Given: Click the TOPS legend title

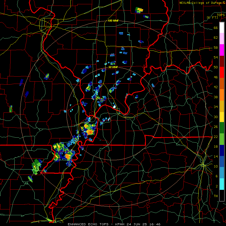Looking at the screenshot, I should click(x=221, y=15).
